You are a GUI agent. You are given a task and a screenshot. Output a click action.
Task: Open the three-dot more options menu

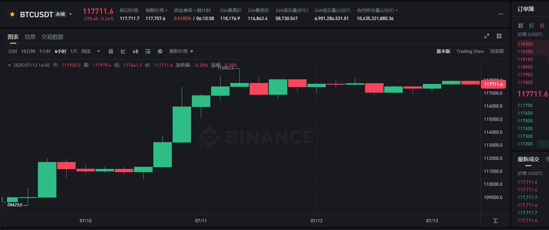tap(500, 14)
